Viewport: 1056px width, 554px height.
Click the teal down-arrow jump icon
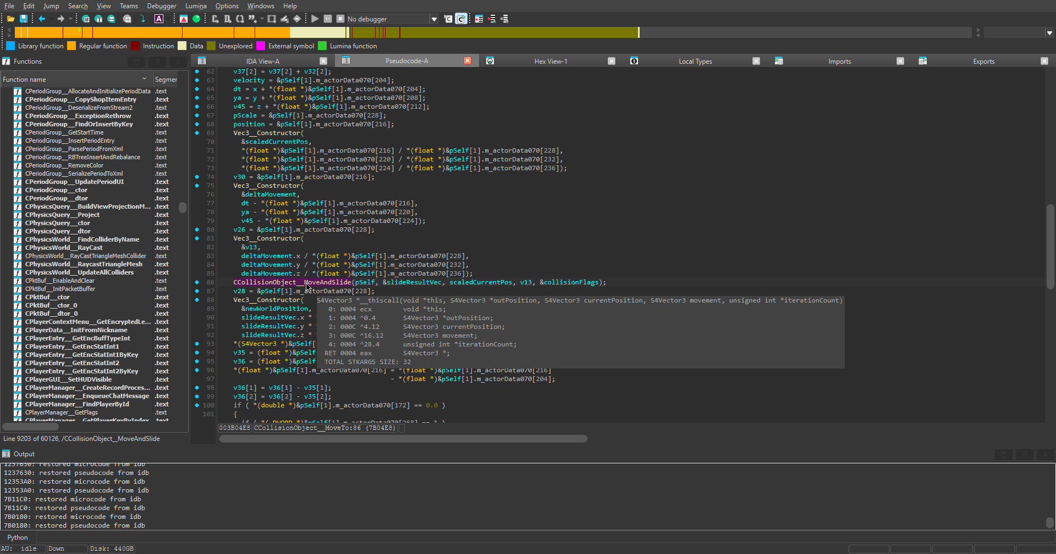[x=142, y=19]
